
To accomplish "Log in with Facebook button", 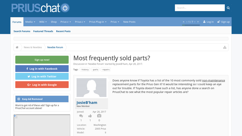I will [42, 69].
